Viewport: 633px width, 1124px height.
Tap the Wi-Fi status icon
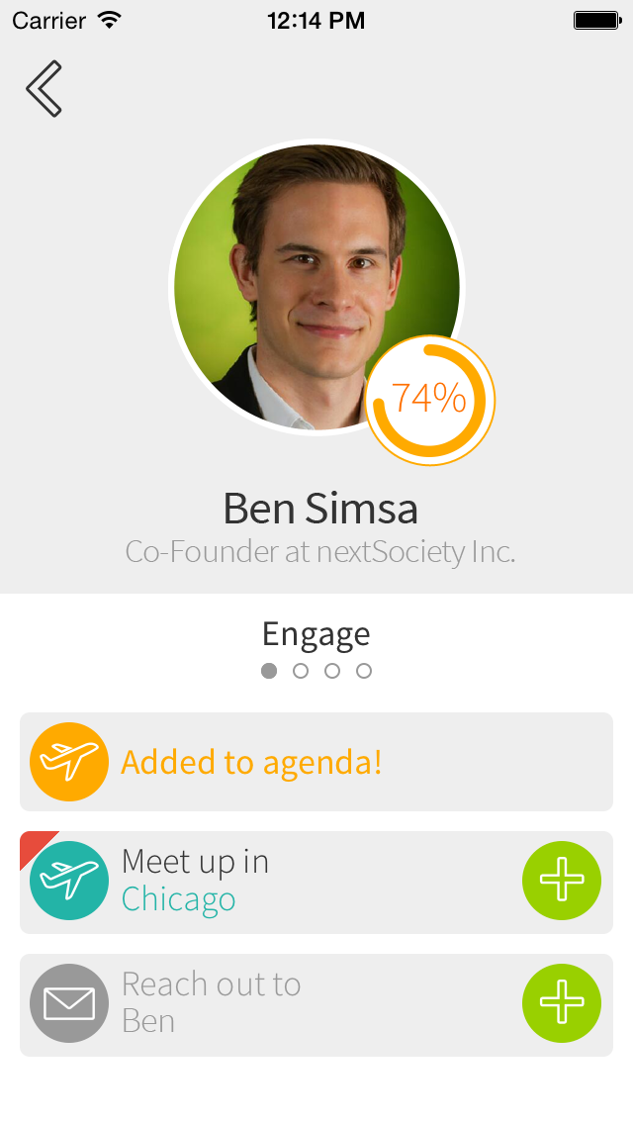coord(110,20)
